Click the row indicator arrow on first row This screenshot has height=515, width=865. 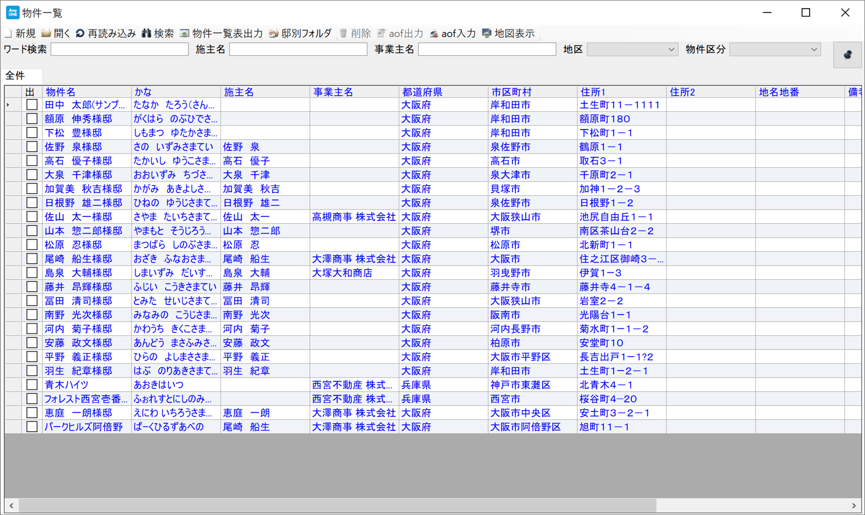(9, 105)
